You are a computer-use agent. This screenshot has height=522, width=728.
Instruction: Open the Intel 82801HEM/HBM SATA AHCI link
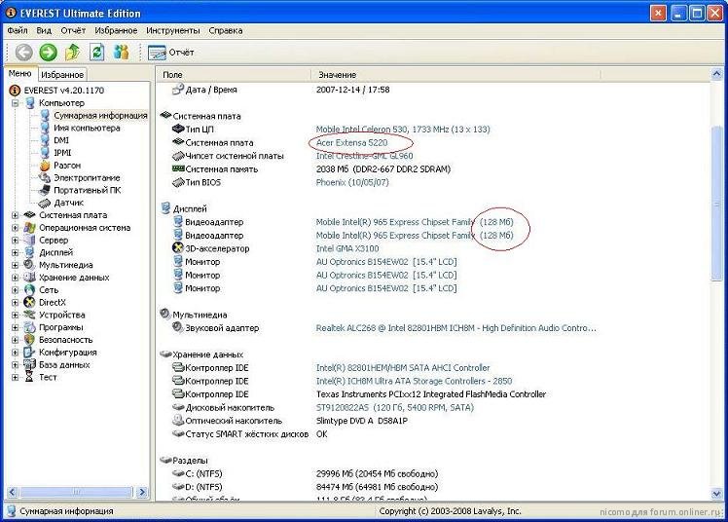click(x=403, y=368)
